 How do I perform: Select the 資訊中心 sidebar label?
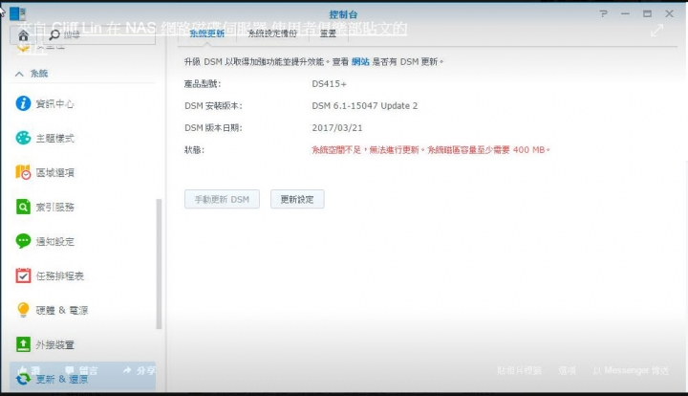point(54,103)
